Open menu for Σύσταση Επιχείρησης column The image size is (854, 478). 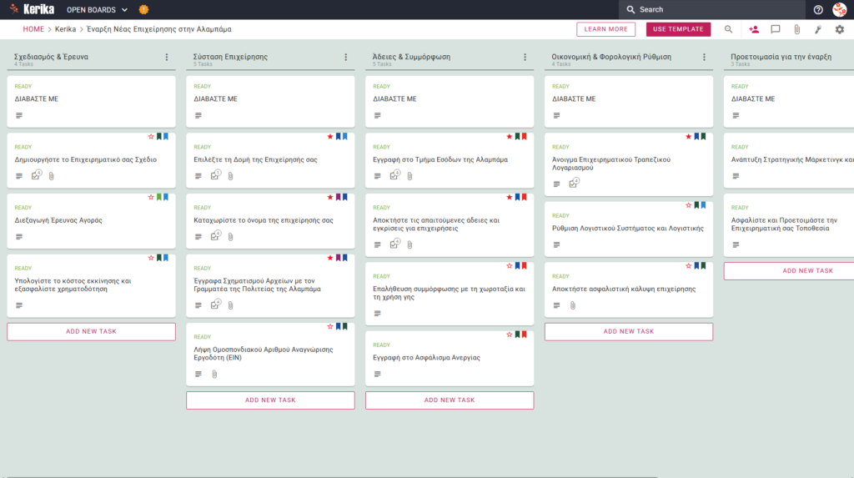pyautogui.click(x=346, y=58)
